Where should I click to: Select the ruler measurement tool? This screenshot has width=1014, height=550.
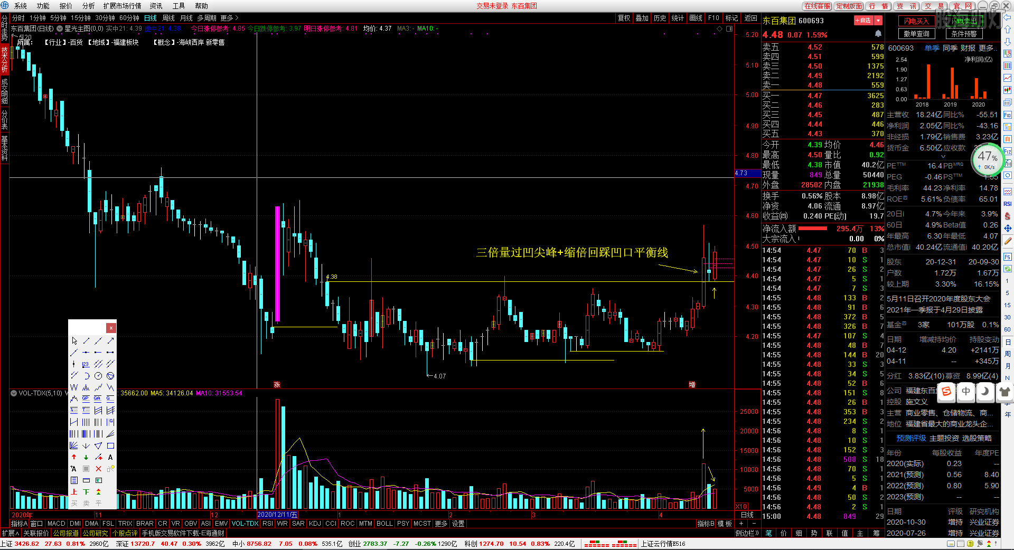86,480
